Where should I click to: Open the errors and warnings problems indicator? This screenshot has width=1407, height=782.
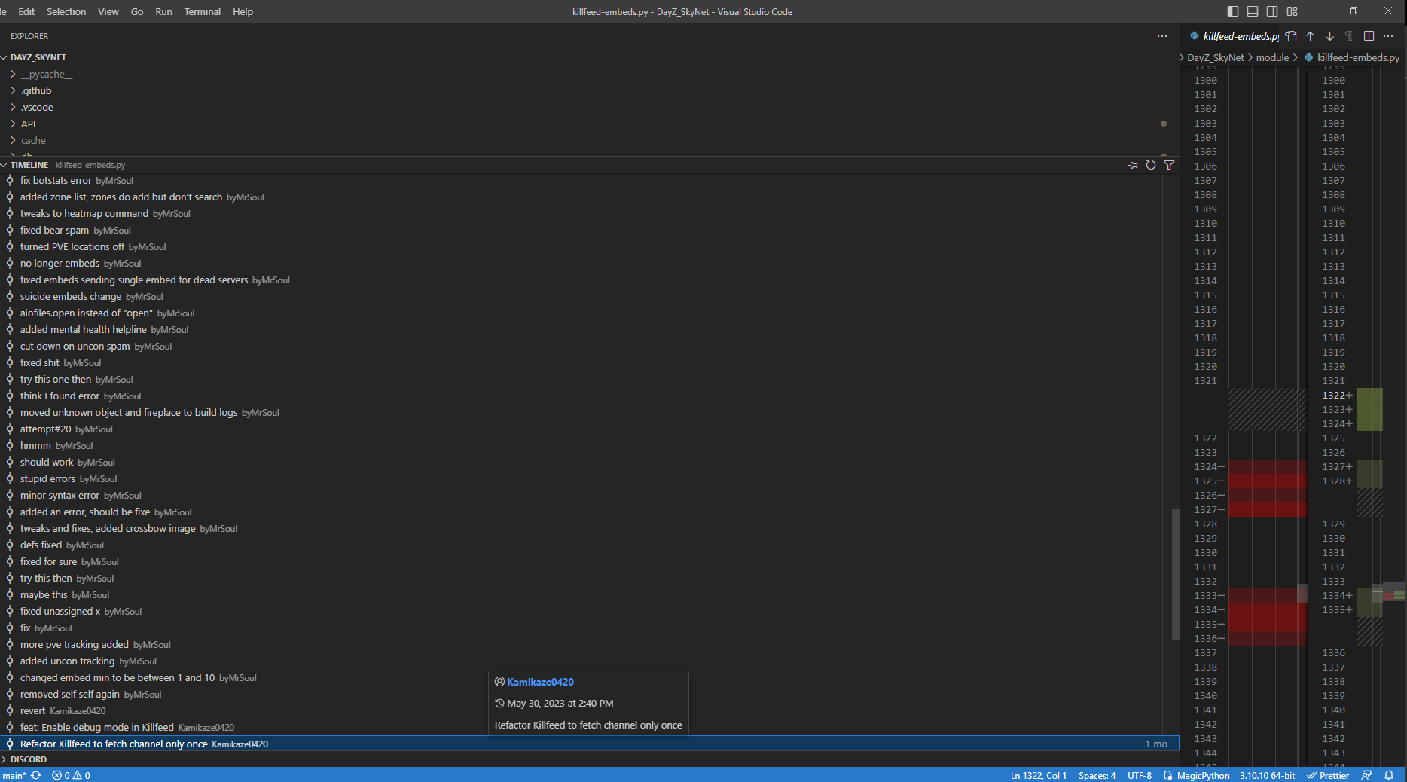[x=71, y=775]
